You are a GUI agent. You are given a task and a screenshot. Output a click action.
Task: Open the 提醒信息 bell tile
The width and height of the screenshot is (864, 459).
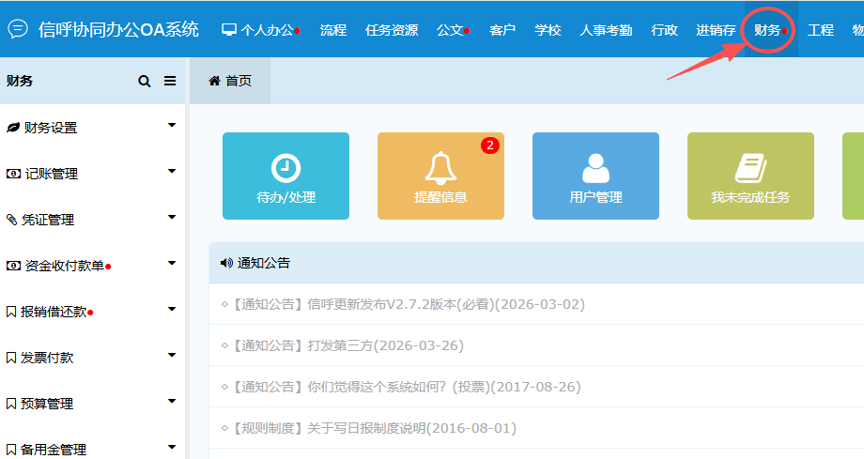(x=440, y=176)
